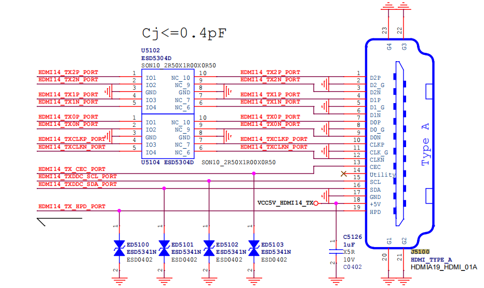The image size is (484, 288).
Task: Pick the ED5103 ESD diode symbol
Action: click(x=254, y=248)
